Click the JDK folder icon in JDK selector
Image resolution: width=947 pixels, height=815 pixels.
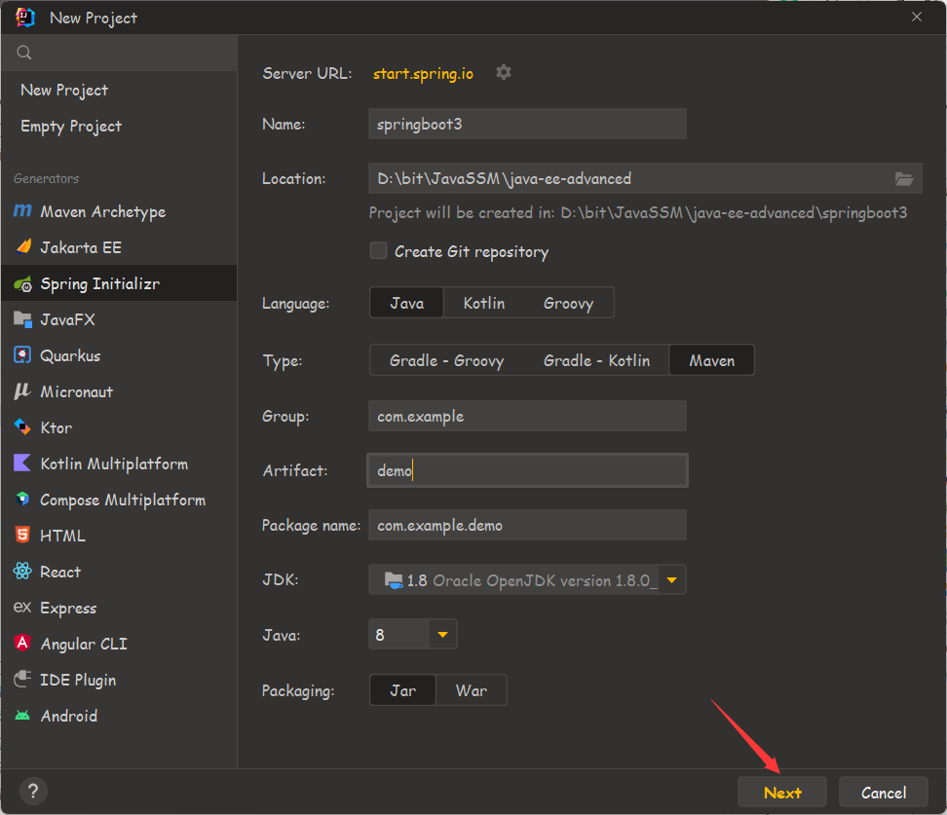point(394,580)
